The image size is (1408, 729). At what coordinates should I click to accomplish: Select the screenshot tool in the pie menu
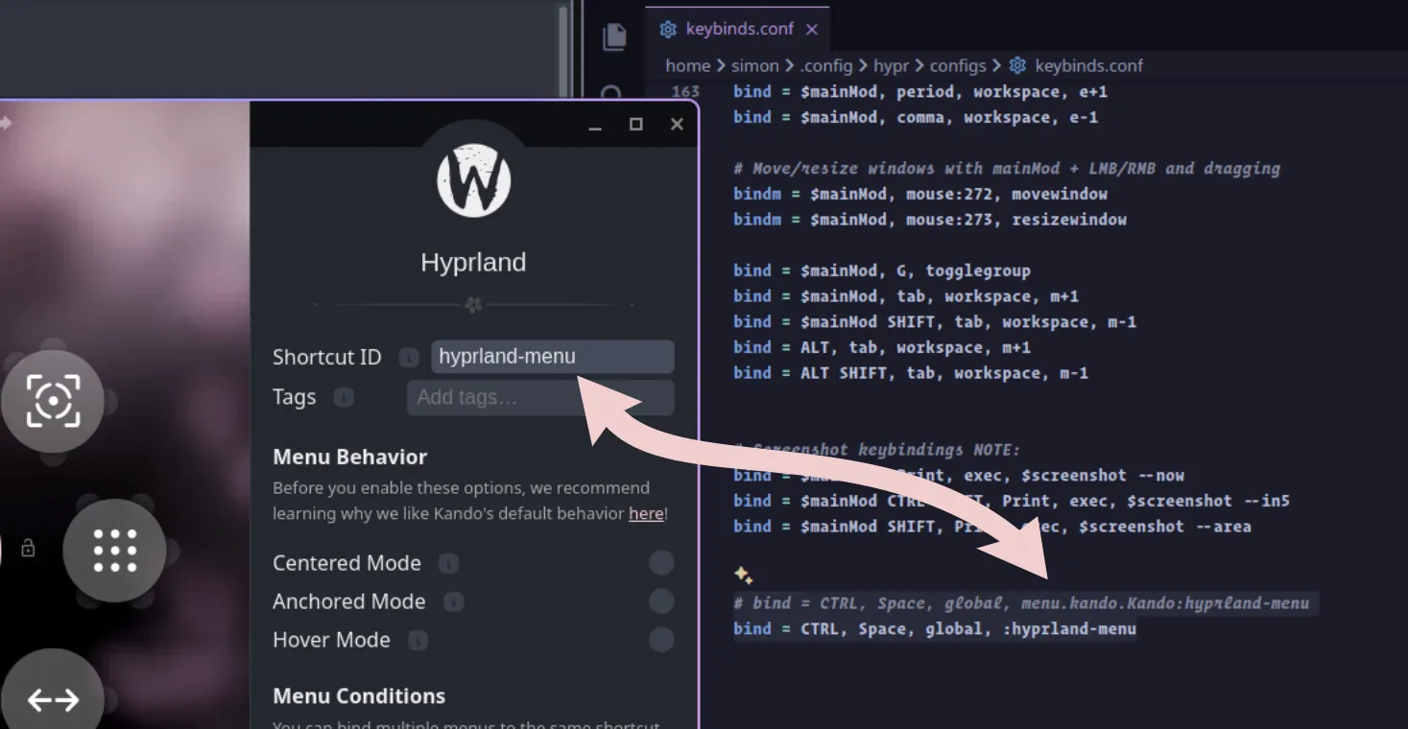tap(53, 401)
